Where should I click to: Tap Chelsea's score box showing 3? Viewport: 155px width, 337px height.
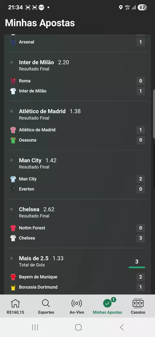(x=141, y=238)
